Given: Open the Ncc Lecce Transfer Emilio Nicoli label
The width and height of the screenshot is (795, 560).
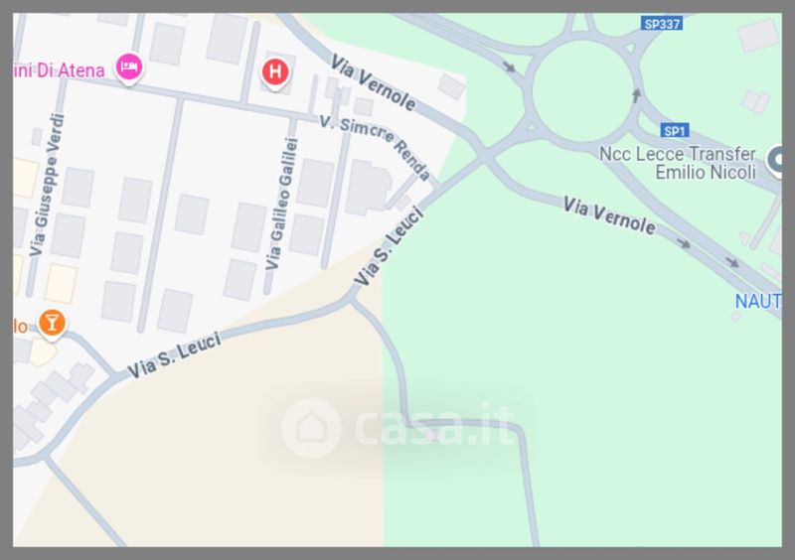Looking at the screenshot, I should (678, 163).
